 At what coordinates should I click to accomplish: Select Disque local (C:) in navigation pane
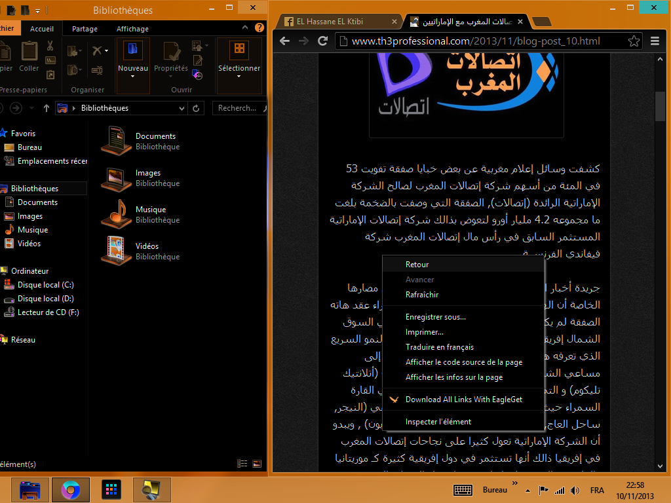pos(45,285)
